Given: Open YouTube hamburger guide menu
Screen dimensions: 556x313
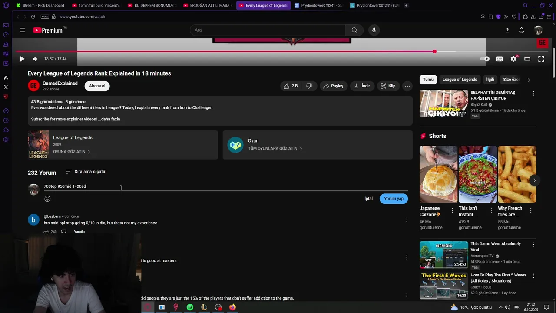Looking at the screenshot, I should click(23, 30).
